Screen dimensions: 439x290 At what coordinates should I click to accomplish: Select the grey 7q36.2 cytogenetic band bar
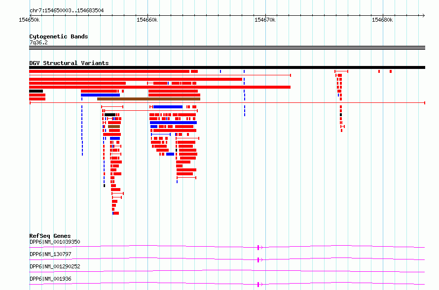pyautogui.click(x=227, y=48)
